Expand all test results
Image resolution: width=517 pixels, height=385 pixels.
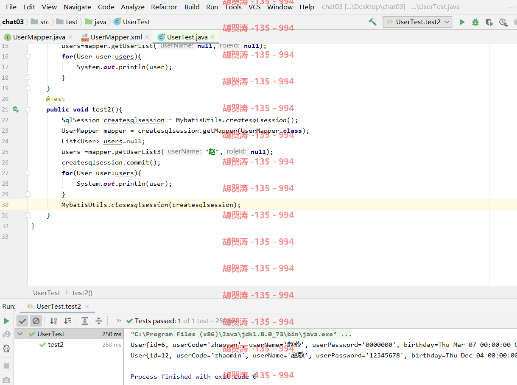(x=85, y=321)
